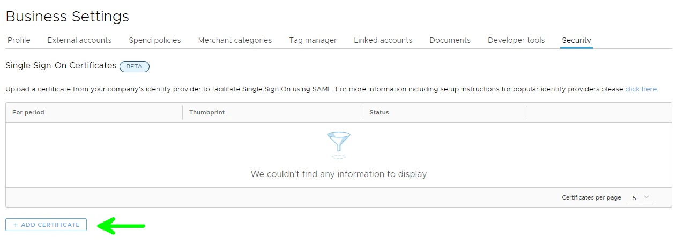Screen dimensions: 677x245
Task: Click the Thumbprint column header
Action: point(207,112)
